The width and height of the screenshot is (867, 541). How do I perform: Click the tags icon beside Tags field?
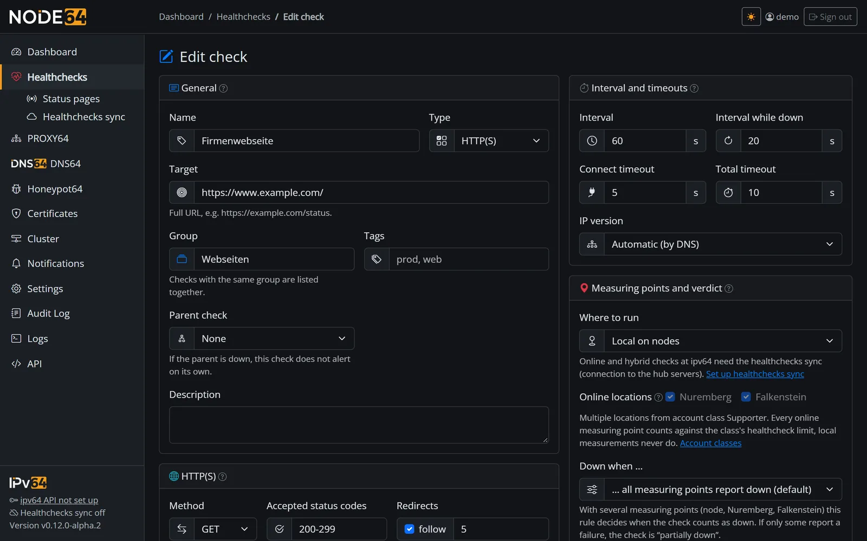tap(377, 259)
